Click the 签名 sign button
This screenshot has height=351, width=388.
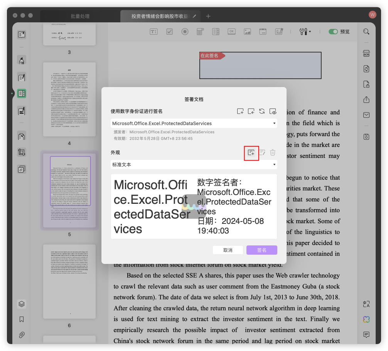pos(262,250)
